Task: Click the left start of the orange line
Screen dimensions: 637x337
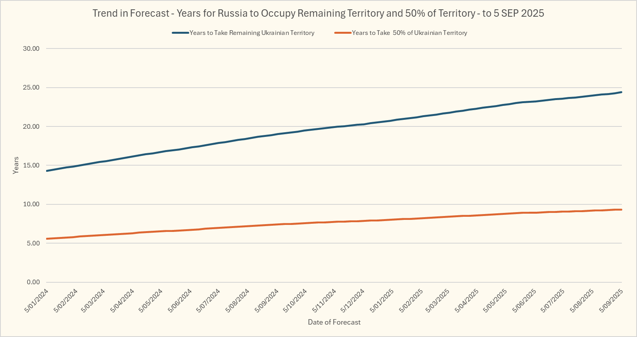Action: (47, 239)
